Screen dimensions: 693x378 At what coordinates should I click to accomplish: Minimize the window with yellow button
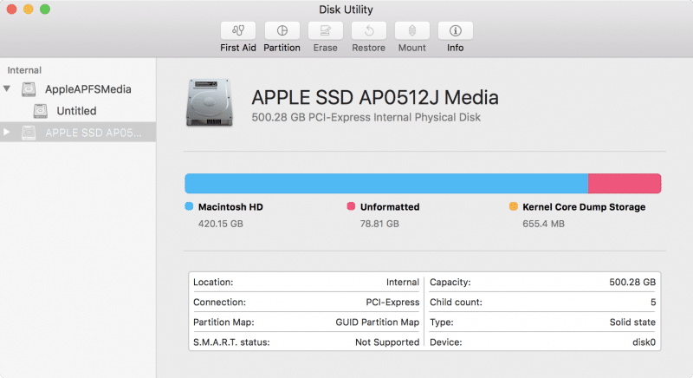[29, 9]
